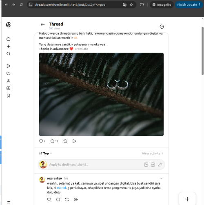204x205 pixels.
Task: Open Activity heart icon in sidebar
Action: [x=9, y=74]
